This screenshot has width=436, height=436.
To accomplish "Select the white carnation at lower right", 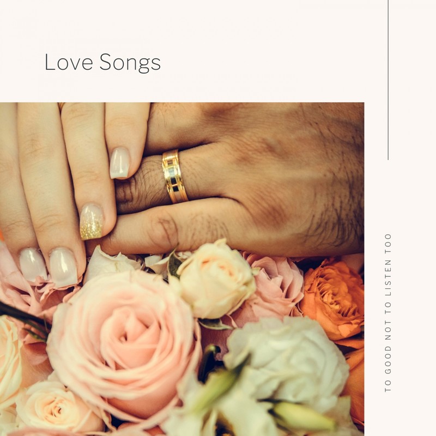I will 287,361.
